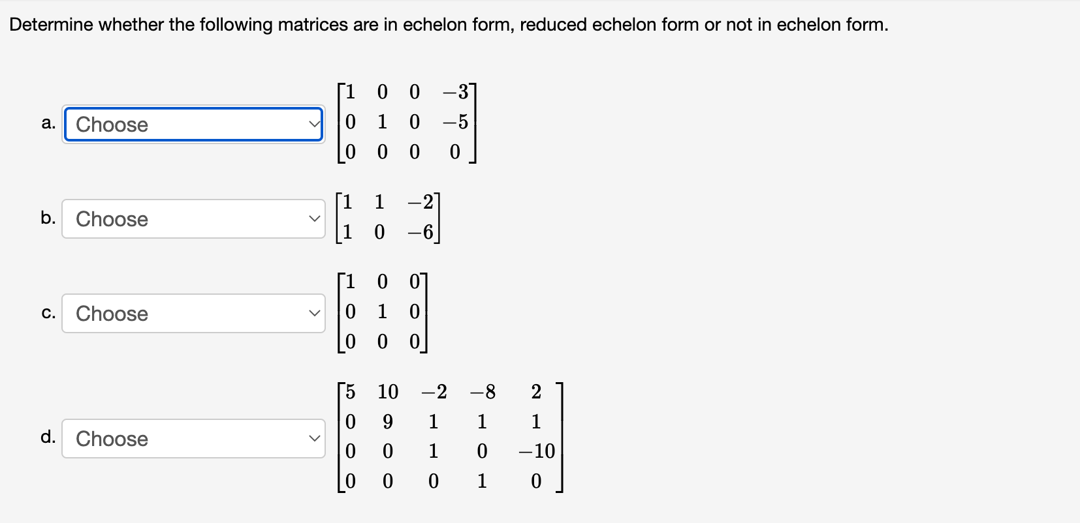Viewport: 1080px width, 523px height.
Task: Click the chevron arrow beside part c's Choose field
Action: coord(313,313)
